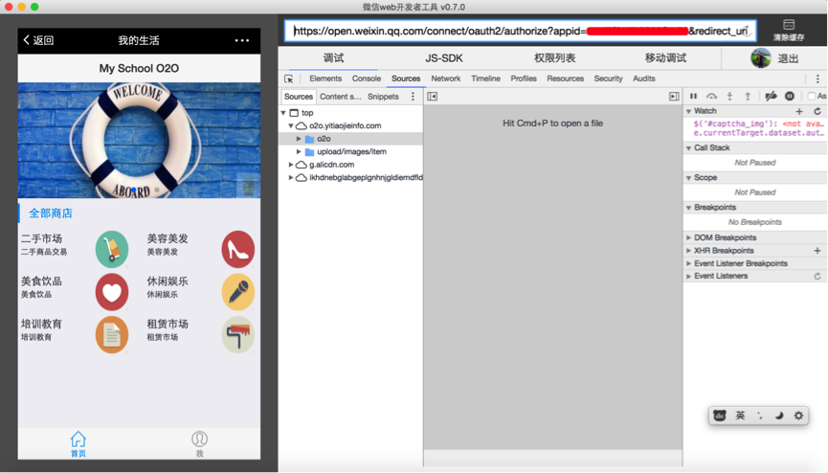This screenshot has height=473, width=828.
Task: Expand the o2o folder
Action: 299,139
